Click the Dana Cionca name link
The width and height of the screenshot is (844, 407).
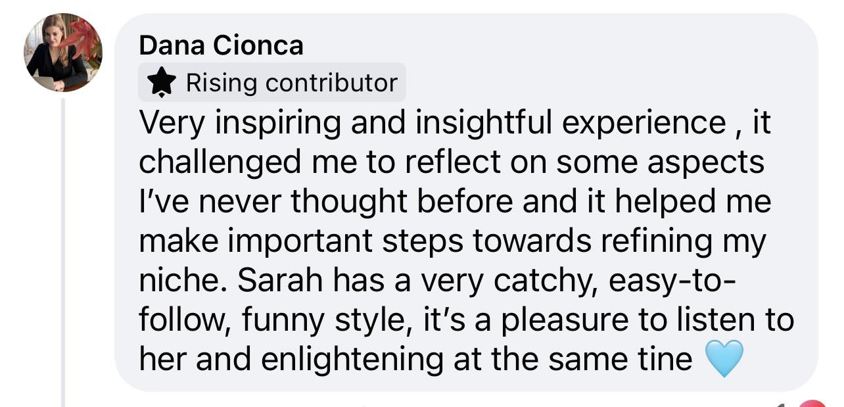222,46
